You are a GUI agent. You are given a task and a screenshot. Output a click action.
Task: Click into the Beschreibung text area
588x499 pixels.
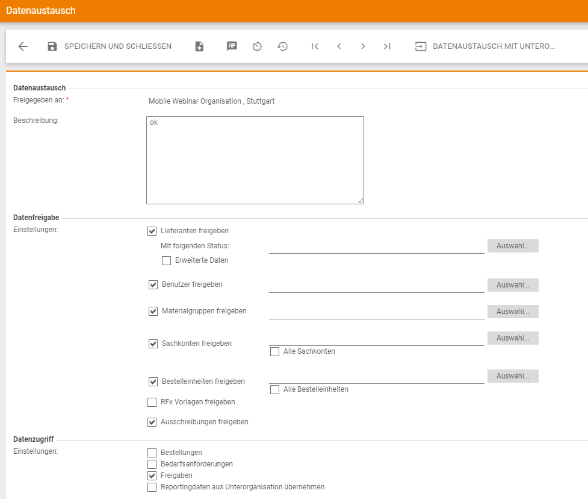point(255,160)
